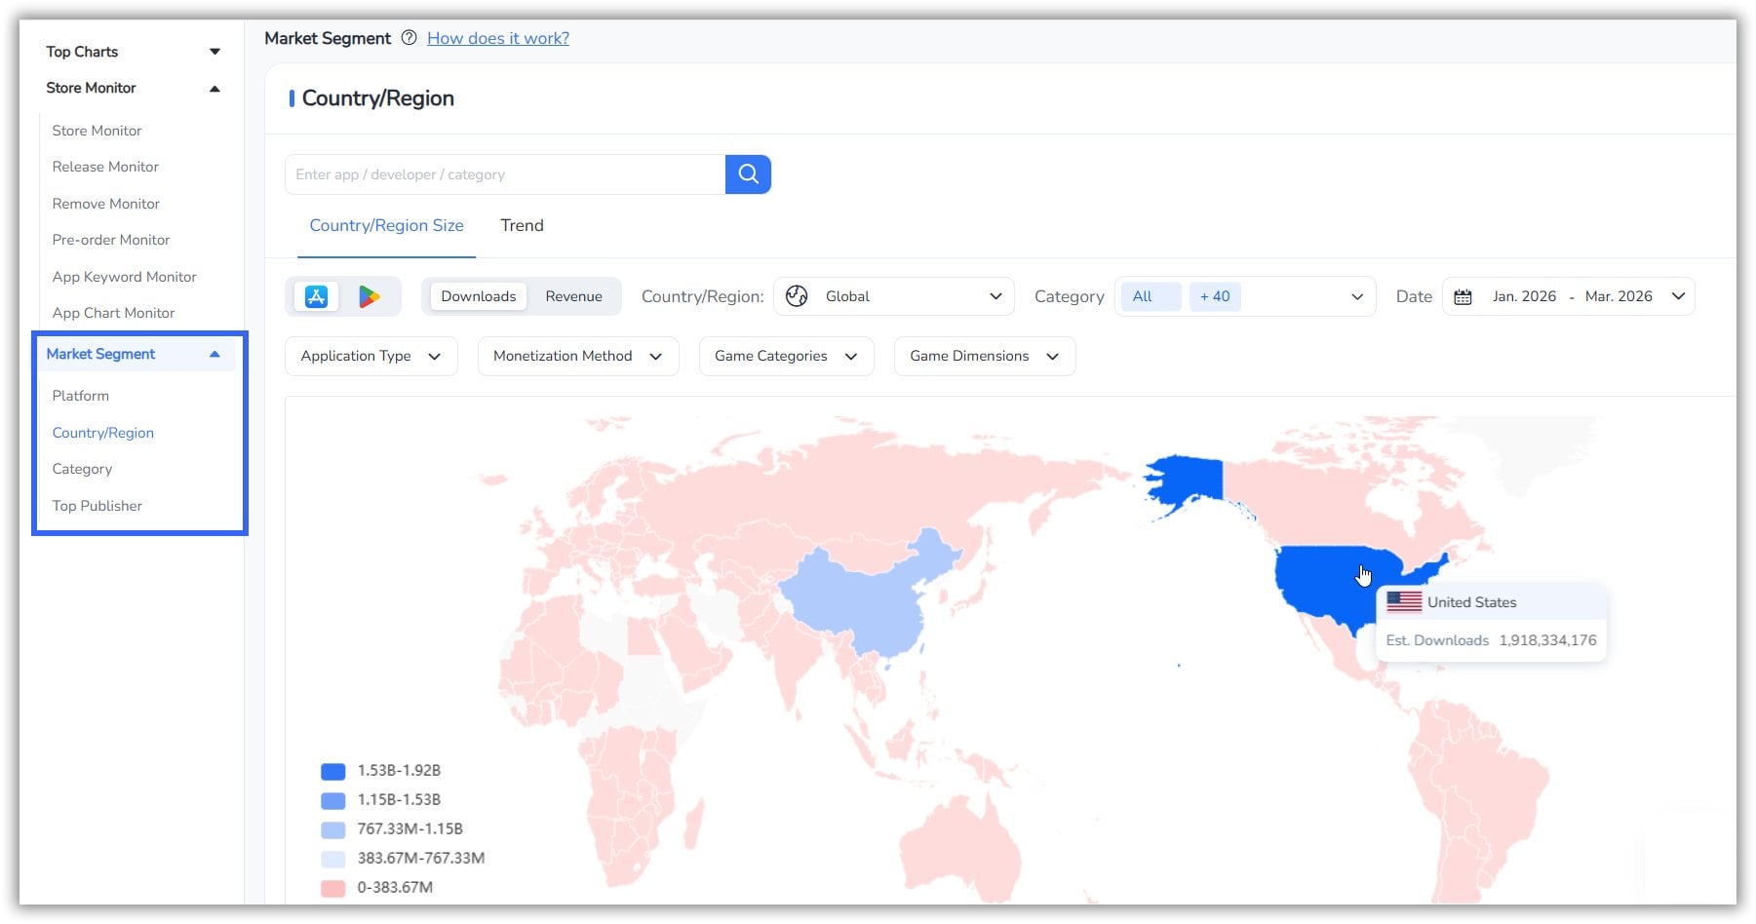Viewport: 1756px width, 924px height.
Task: Click the question mark help icon beside Market Segment
Action: (408, 38)
